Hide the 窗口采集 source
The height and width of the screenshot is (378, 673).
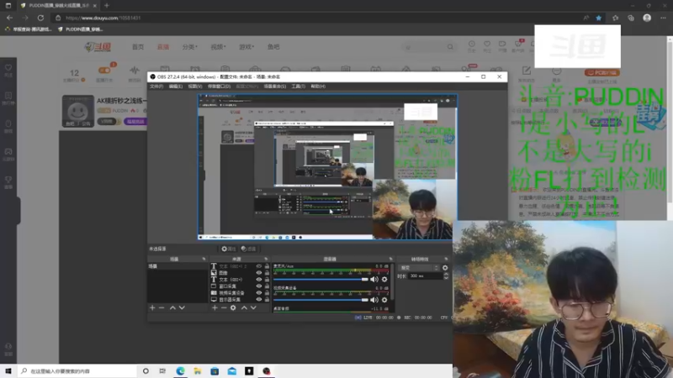pyautogui.click(x=259, y=286)
